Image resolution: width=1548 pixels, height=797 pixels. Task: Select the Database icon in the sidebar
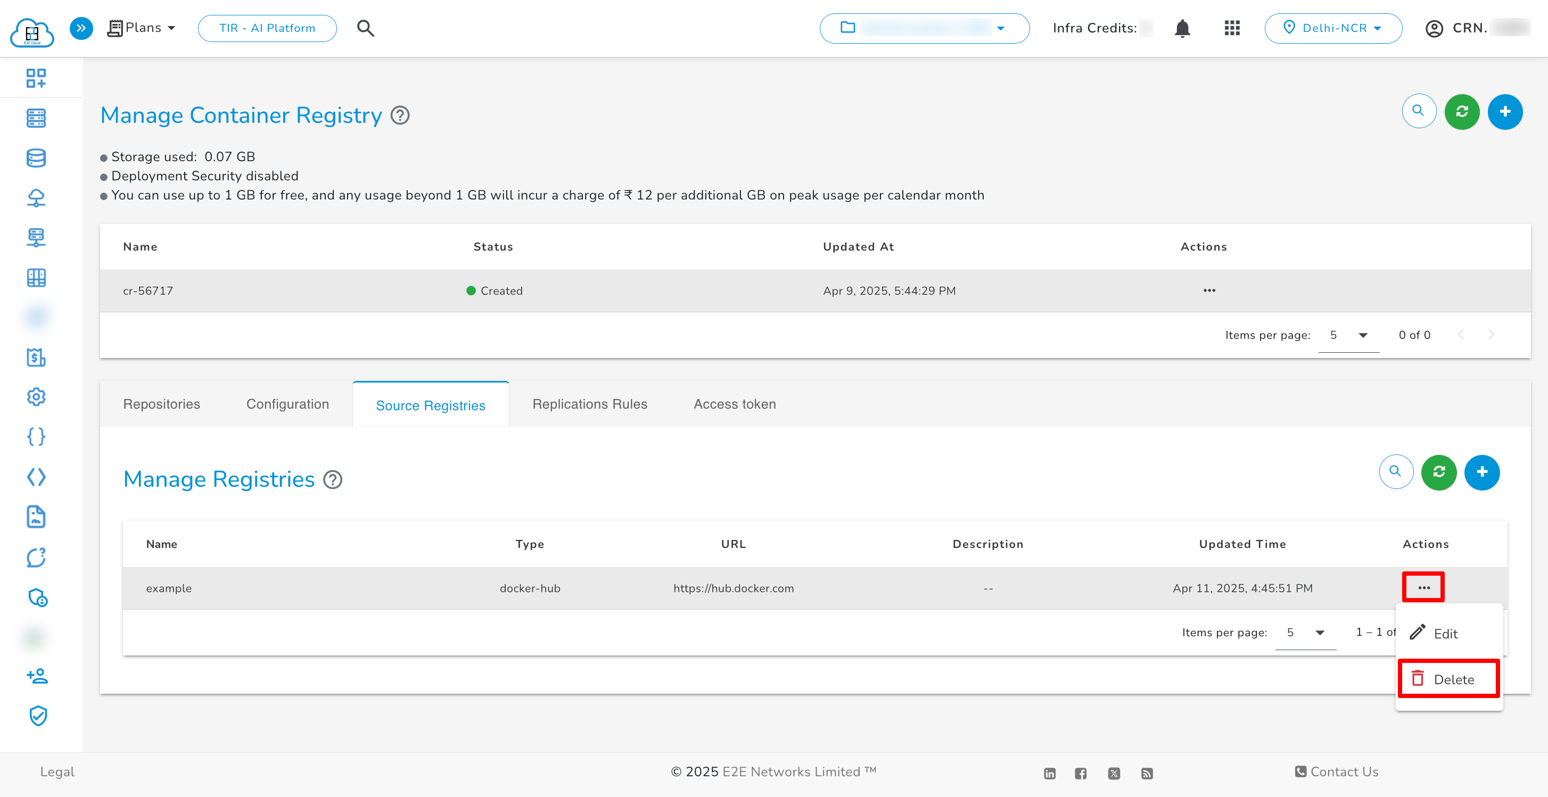[x=36, y=157]
